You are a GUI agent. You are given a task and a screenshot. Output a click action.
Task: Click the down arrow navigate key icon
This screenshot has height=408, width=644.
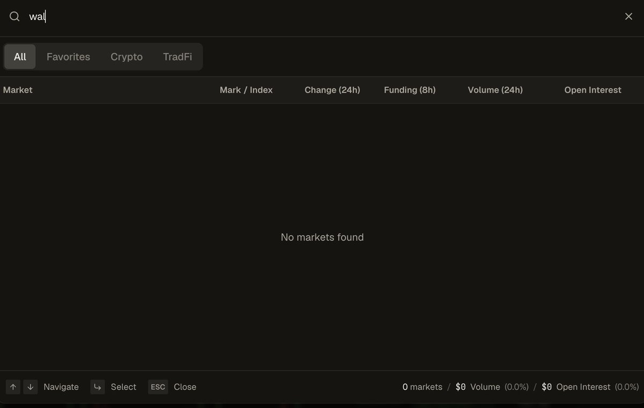click(x=31, y=387)
